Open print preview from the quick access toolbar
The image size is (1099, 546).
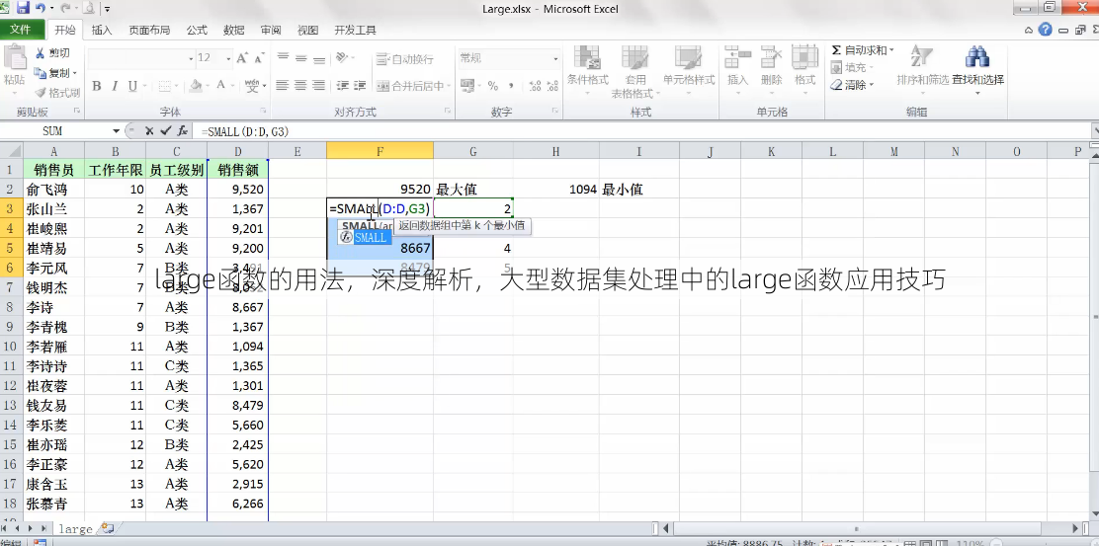click(89, 9)
